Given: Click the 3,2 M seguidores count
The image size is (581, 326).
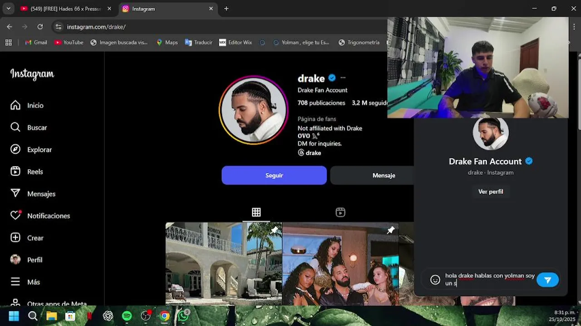Looking at the screenshot, I should tap(369, 103).
